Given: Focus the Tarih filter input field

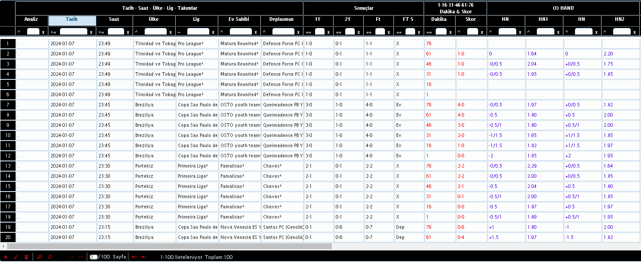Looking at the screenshot, I should point(74,31).
